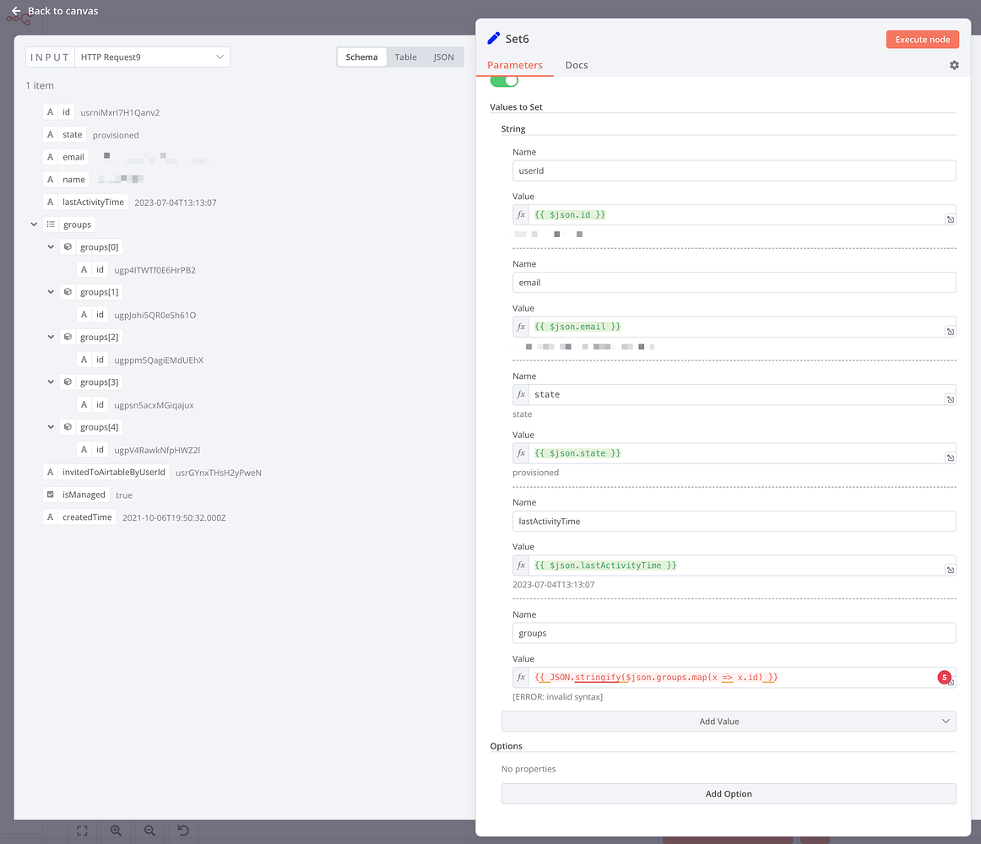The height and width of the screenshot is (844, 981).
Task: Click the JSON.stringify groups expression field
Action: tap(734, 677)
